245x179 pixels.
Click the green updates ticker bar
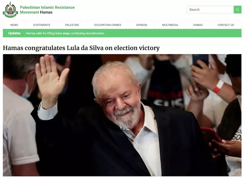122,33
